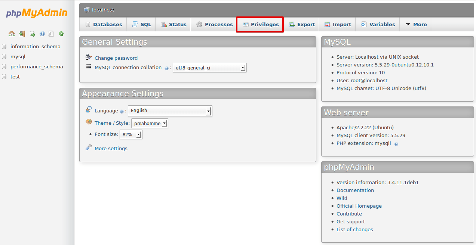Open the Font size dropdown showing 82%
The height and width of the screenshot is (245, 476).
[x=131, y=134]
